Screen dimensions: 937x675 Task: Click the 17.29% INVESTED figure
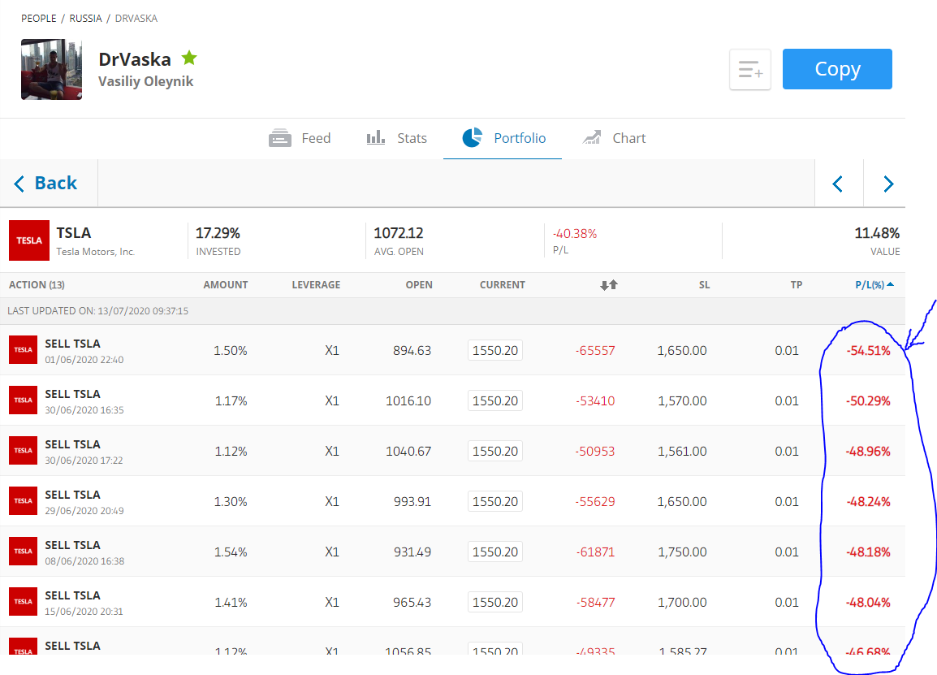tap(218, 232)
